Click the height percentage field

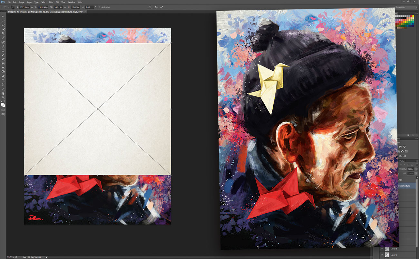[75, 7]
